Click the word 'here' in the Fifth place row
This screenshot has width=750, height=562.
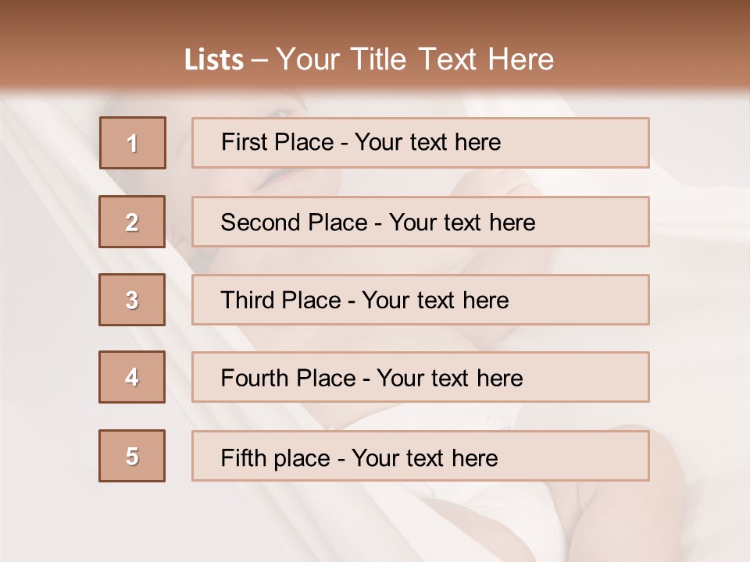click(474, 457)
